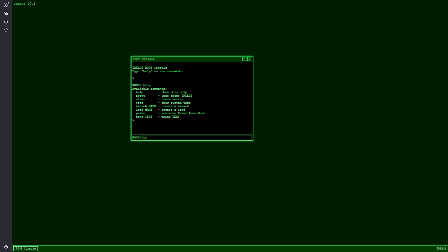448x252 pixels.
Task: Click the 'echo TEXT - print TEXT' line
Action: pyautogui.click(x=158, y=117)
